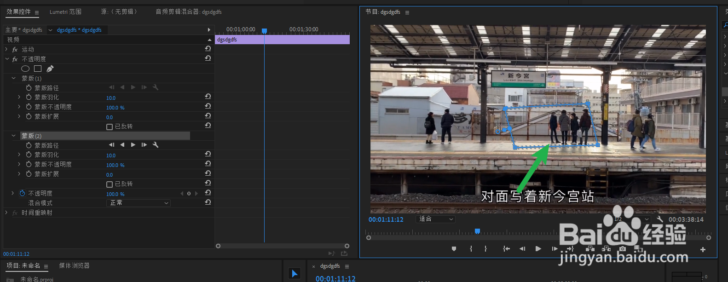The image size is (728, 282).
Task: Toggle 蒙版路径 stopwatch for 蒙版(2)
Action: 29,145
